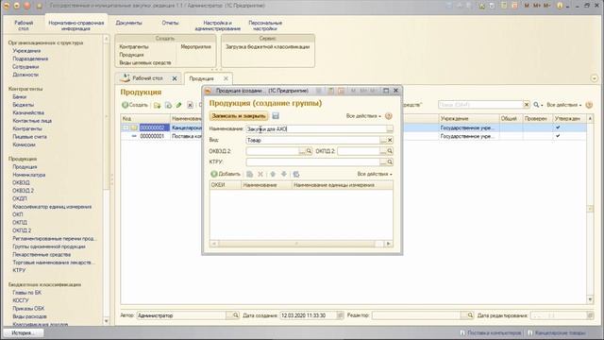Click the move up arrow in dialog table toolbar
This screenshot has width=604, height=340.
[x=273, y=174]
